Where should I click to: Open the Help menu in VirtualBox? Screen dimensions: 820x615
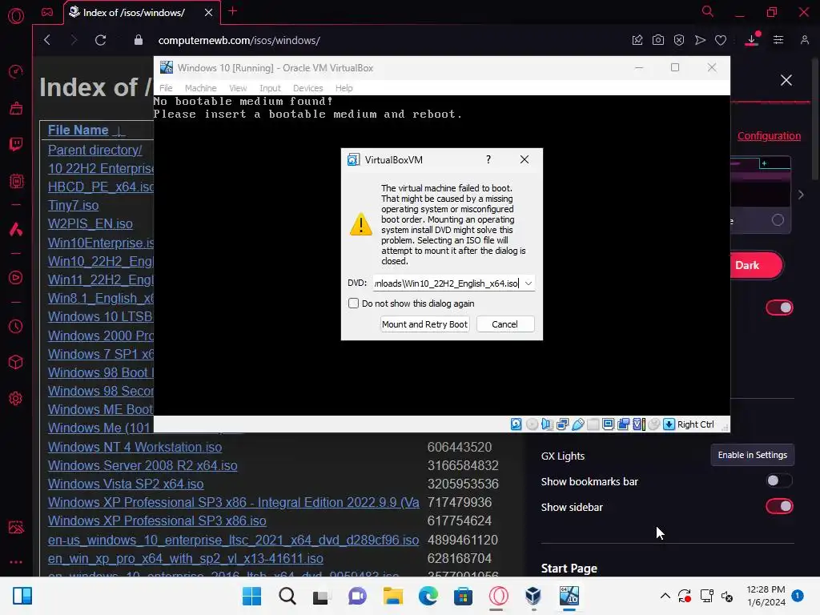pyautogui.click(x=344, y=88)
